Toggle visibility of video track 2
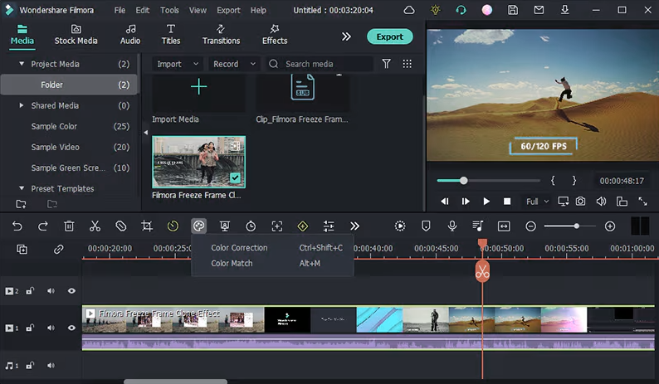659x384 pixels. click(x=72, y=291)
